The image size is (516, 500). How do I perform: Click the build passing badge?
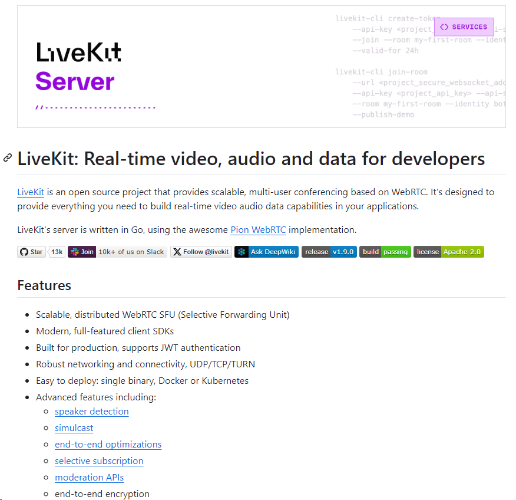pos(385,252)
